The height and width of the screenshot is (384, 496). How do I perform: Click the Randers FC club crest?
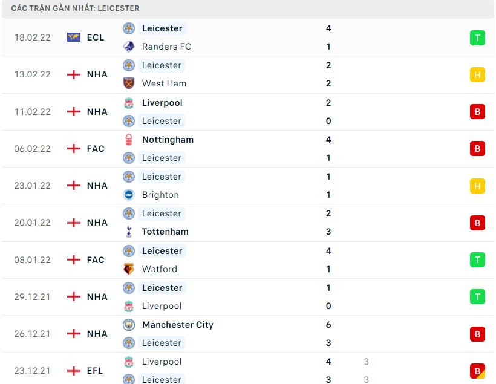(129, 47)
